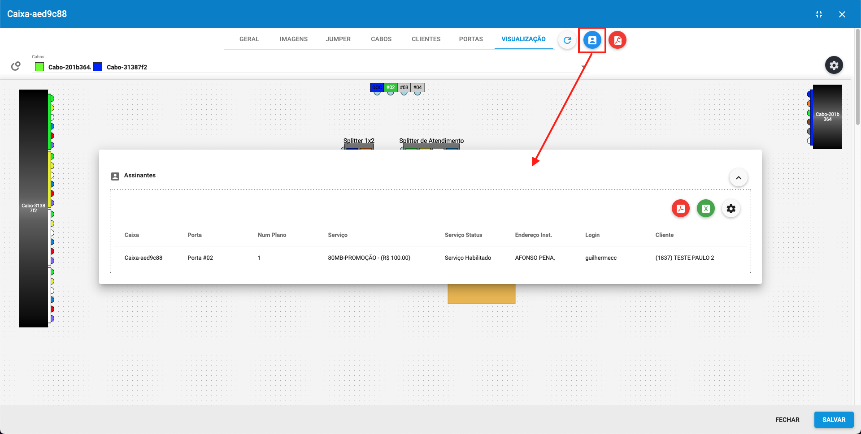Click the exit fullscreen icon in the title bar
This screenshot has width=861, height=434.
click(819, 14)
